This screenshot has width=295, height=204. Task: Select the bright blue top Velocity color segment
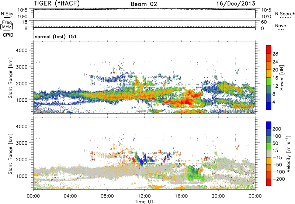pos(269,125)
